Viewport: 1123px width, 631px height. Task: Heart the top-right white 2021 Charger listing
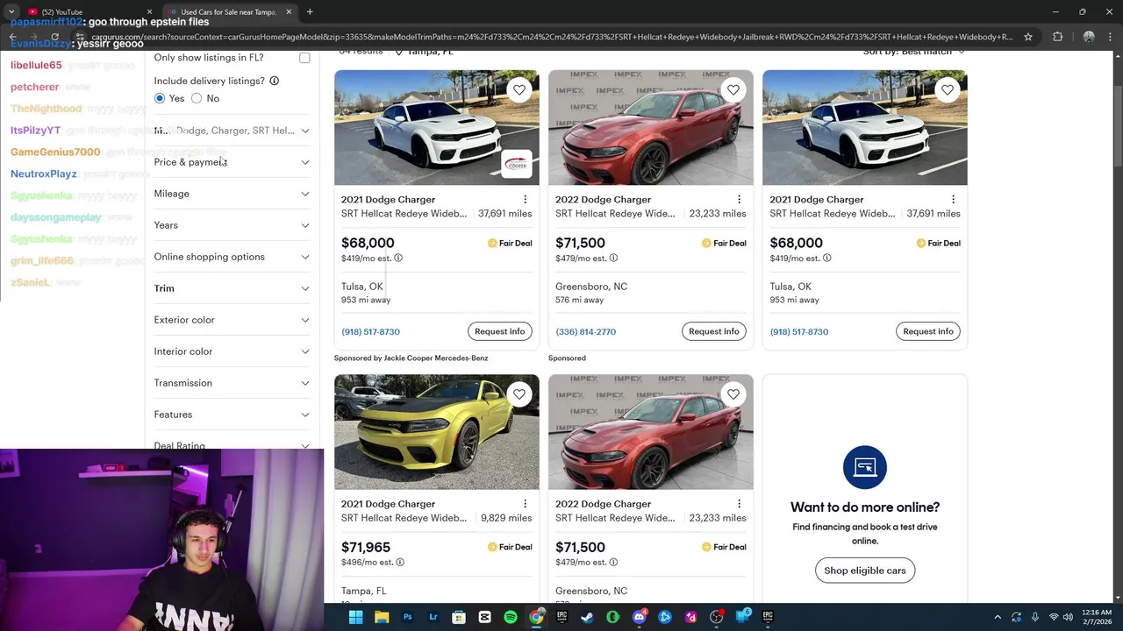[948, 89]
